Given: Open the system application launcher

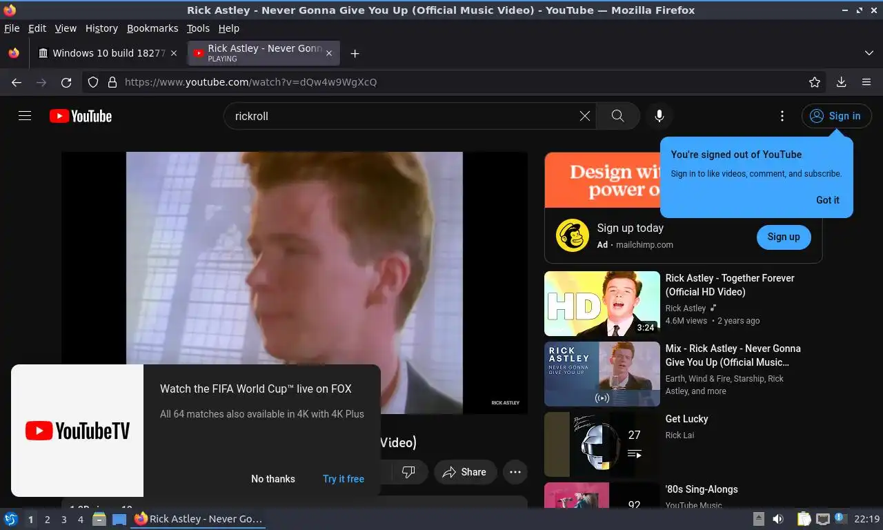Looking at the screenshot, I should [11, 519].
